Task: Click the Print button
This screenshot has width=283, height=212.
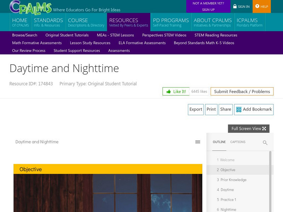Action: pos(211,110)
